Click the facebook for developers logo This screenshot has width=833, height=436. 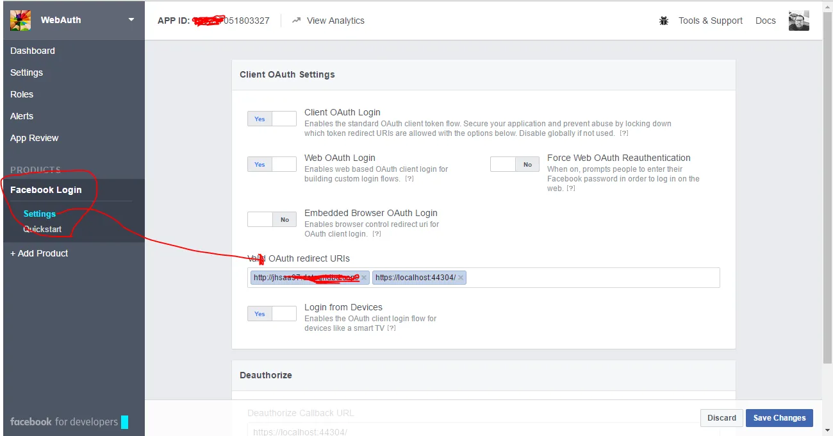point(69,422)
